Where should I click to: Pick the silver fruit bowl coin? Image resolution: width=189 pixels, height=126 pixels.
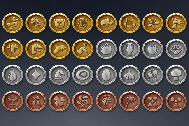(x=176, y=49)
